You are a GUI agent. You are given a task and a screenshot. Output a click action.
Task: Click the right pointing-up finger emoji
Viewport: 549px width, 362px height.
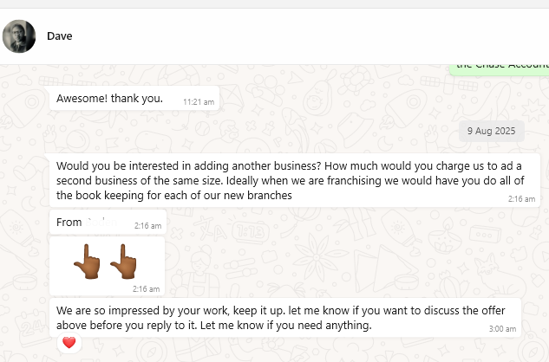click(124, 260)
